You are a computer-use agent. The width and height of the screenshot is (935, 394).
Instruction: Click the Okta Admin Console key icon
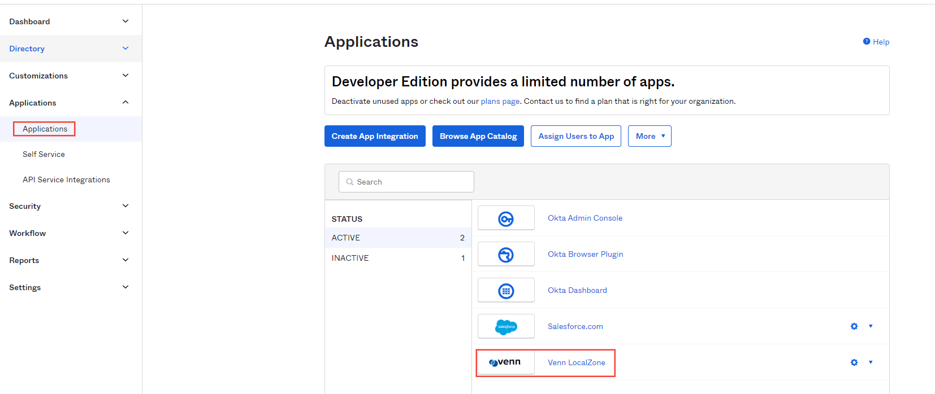click(x=506, y=218)
